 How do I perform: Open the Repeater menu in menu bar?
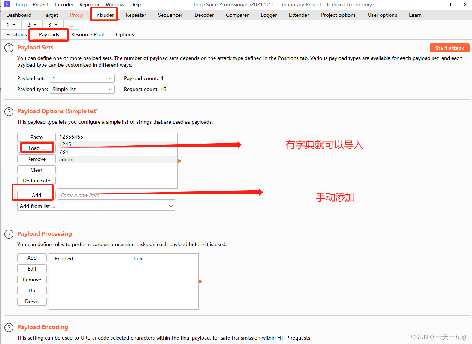click(90, 4)
